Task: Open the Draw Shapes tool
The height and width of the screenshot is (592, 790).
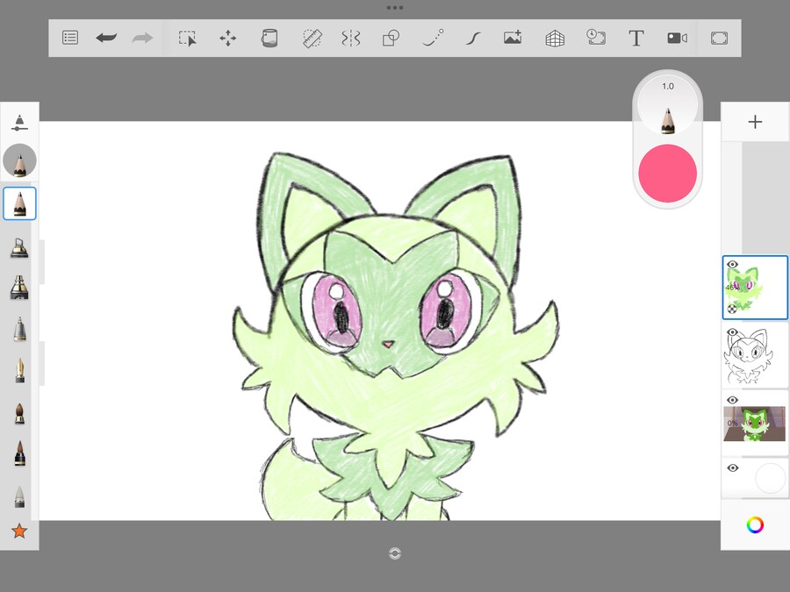Action: [x=391, y=39]
